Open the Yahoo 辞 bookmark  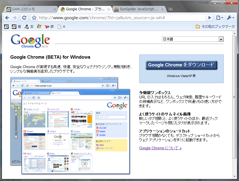click(x=49, y=27)
